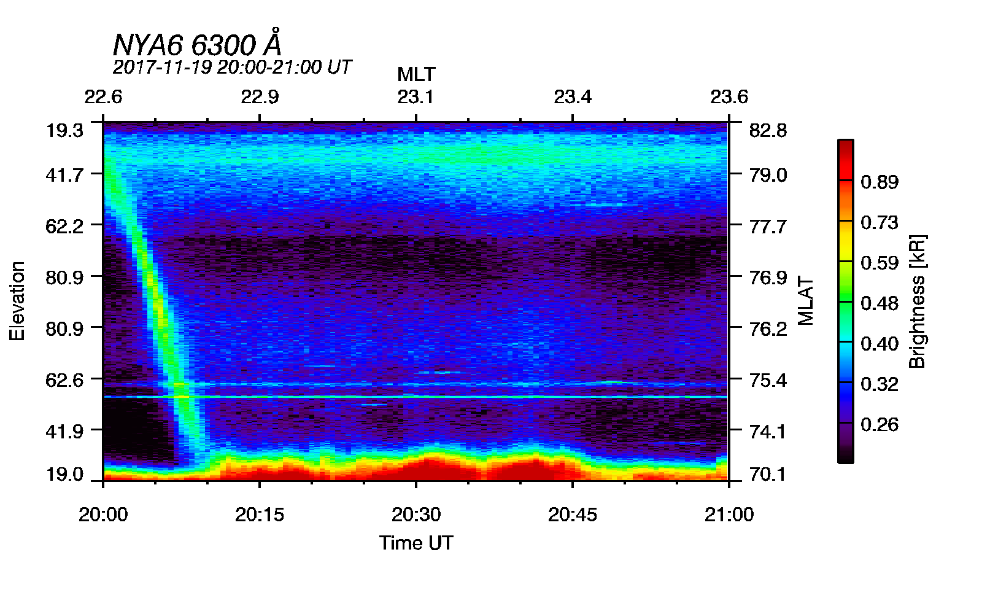The width and height of the screenshot is (982, 614).
Task: Click the MLAT tick value 79.0
Action: tap(768, 175)
